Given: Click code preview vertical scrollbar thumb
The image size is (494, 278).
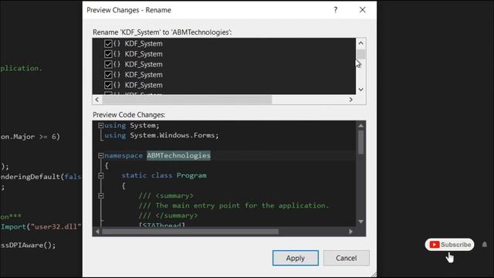Looking at the screenshot, I should 360,142.
